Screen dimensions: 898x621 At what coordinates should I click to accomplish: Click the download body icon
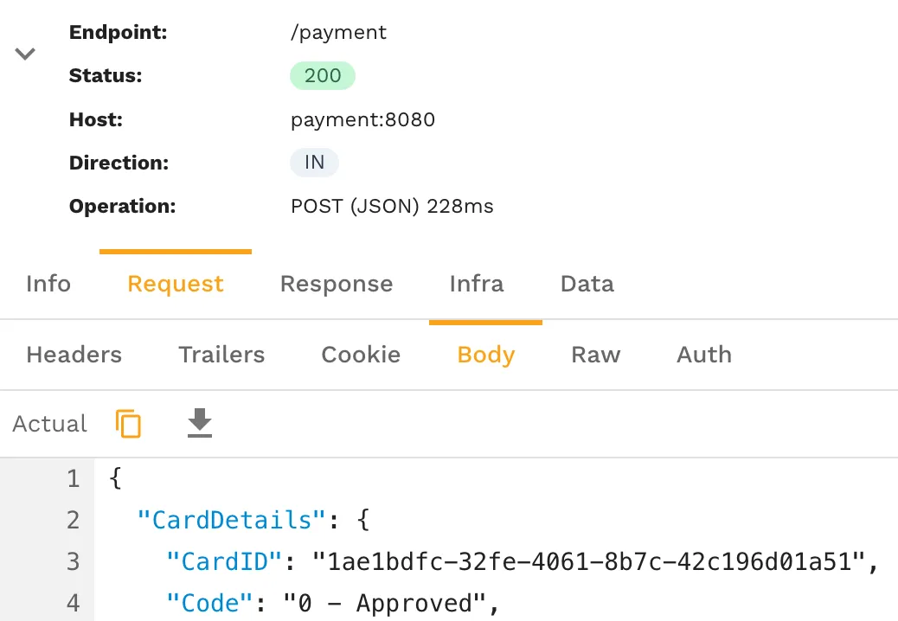click(199, 424)
